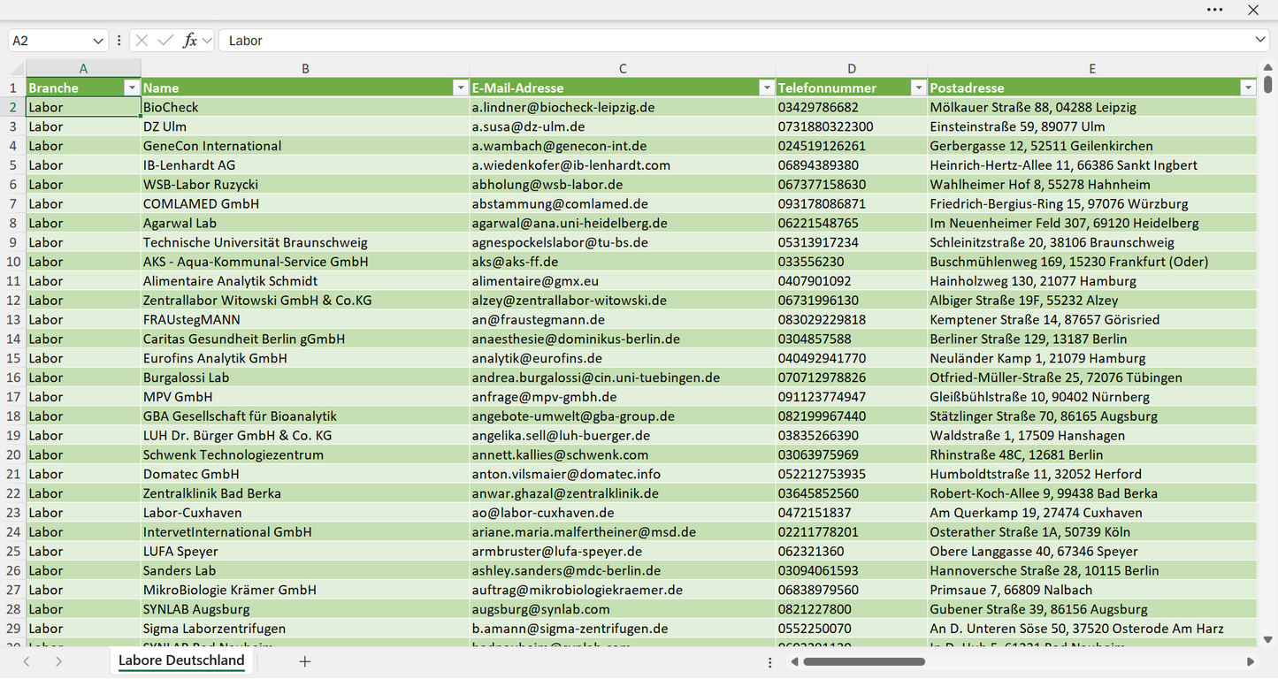Image resolution: width=1278 pixels, height=679 pixels.
Task: Select the Burgalossi Lab cell
Action: point(305,378)
